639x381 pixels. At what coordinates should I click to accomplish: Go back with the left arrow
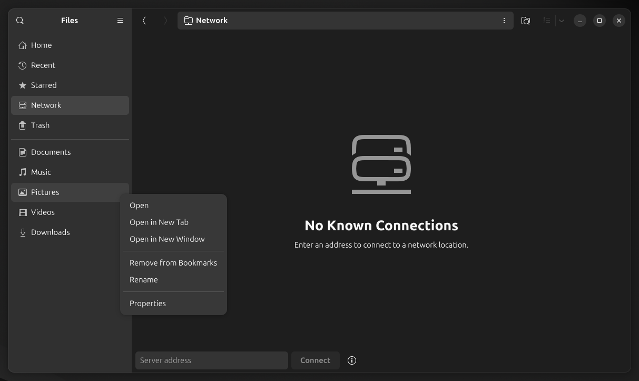tap(144, 21)
